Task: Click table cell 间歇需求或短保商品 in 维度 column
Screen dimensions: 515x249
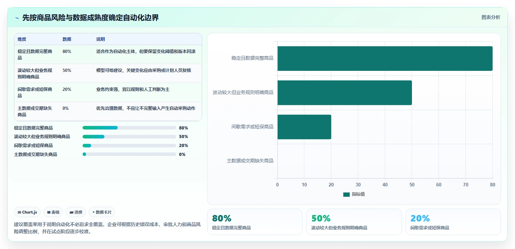Action: coord(36,92)
